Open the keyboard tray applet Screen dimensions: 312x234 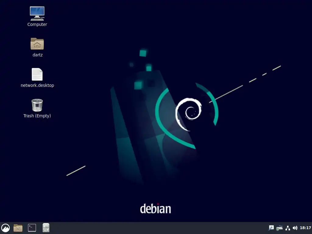[x=279, y=228]
